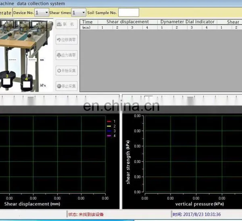
Task: Click the purple legend swatch for series 4
Action: pyautogui.click(x=109, y=136)
